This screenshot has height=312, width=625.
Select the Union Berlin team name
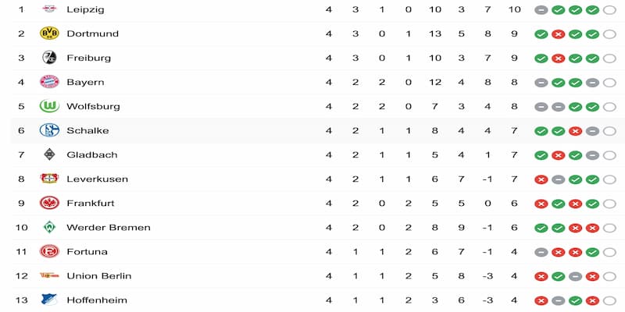[x=98, y=275]
